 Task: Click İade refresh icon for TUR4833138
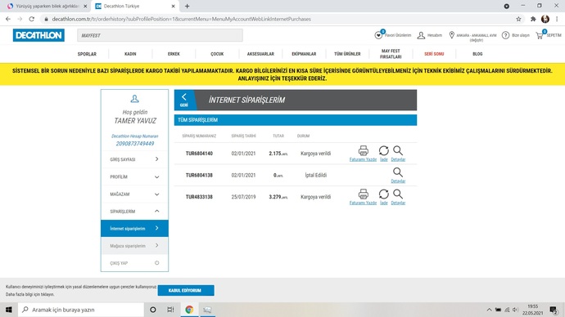coord(384,194)
